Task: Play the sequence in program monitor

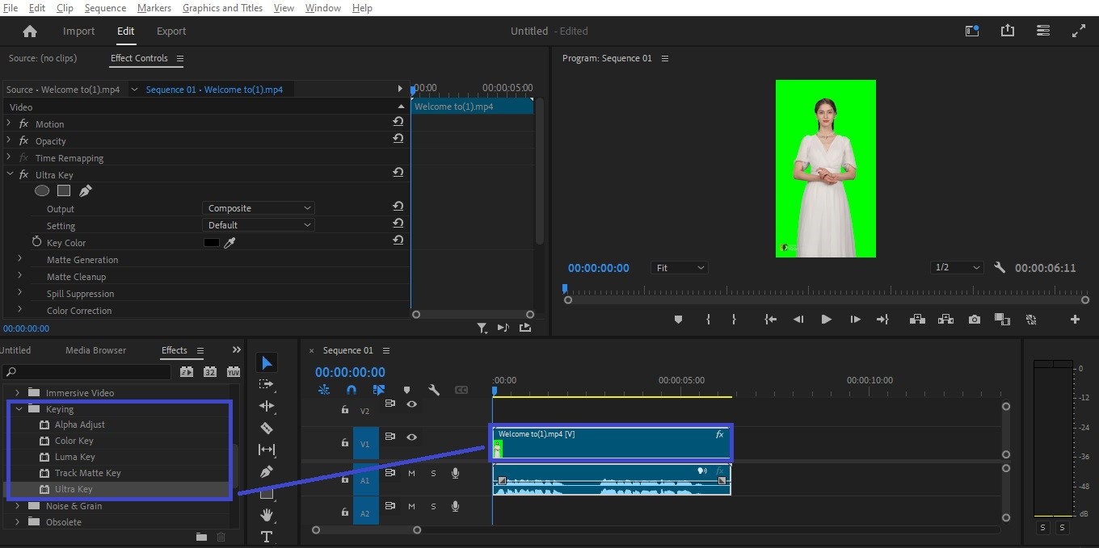Action: 826,320
